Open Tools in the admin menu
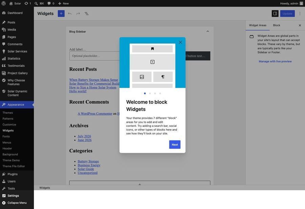Viewport: 305px width, 209px height. pos(17,189)
